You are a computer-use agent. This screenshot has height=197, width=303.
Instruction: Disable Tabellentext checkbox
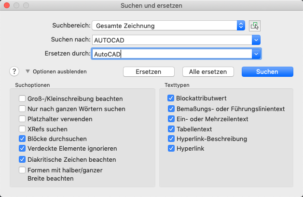click(x=171, y=129)
